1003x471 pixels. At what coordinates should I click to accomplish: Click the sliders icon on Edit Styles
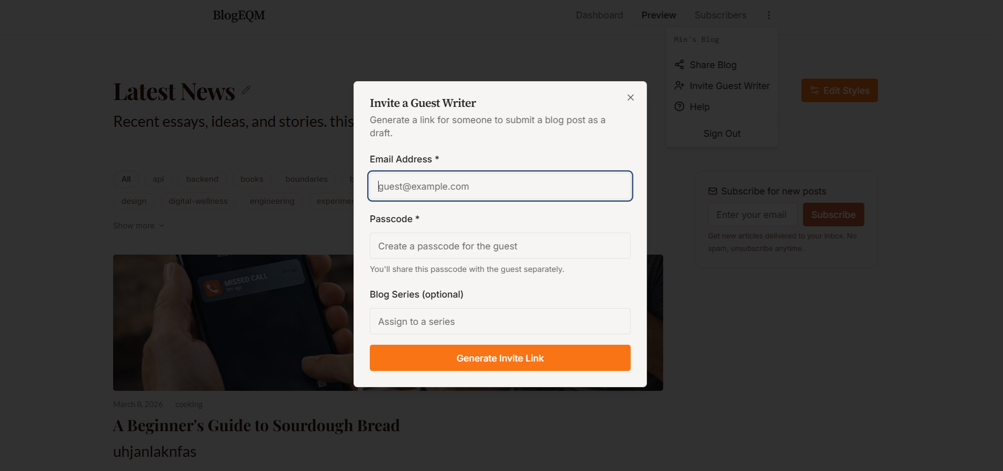click(814, 90)
